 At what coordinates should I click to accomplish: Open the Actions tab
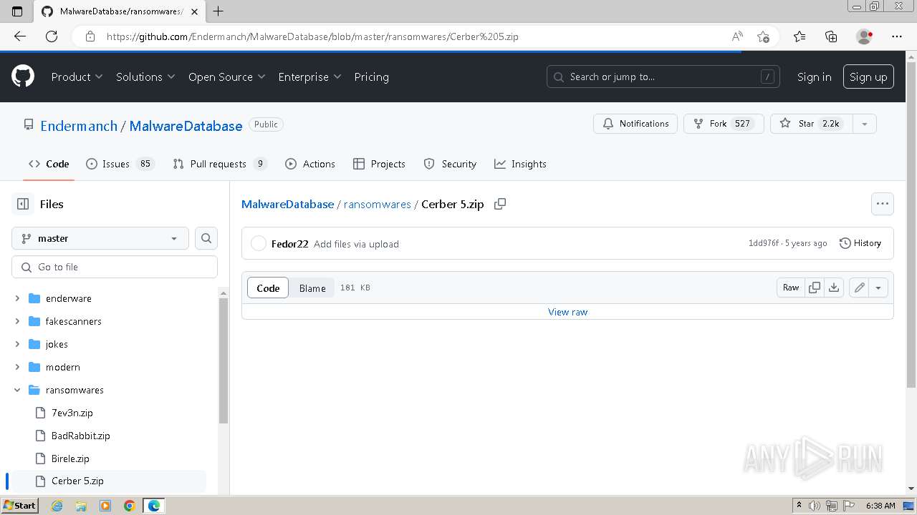[310, 164]
